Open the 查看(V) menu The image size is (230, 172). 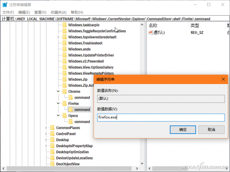40,12
